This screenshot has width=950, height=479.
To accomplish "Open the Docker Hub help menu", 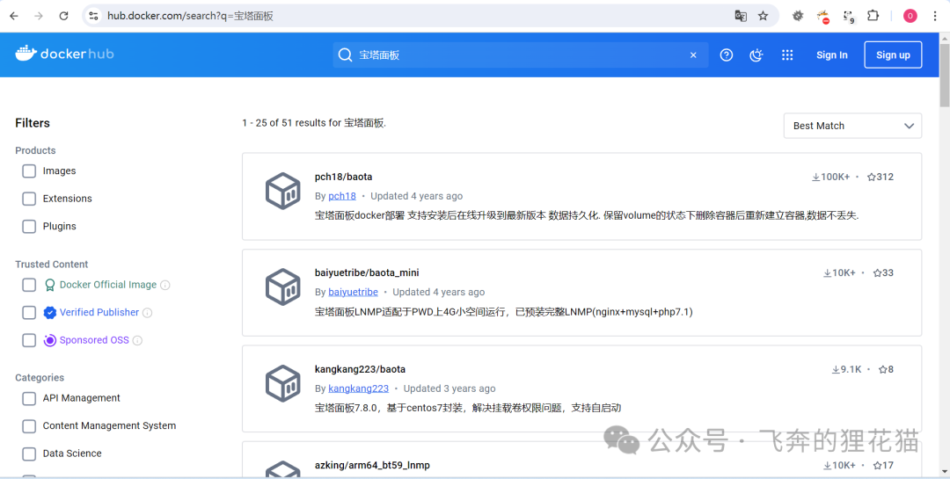I will pos(727,55).
